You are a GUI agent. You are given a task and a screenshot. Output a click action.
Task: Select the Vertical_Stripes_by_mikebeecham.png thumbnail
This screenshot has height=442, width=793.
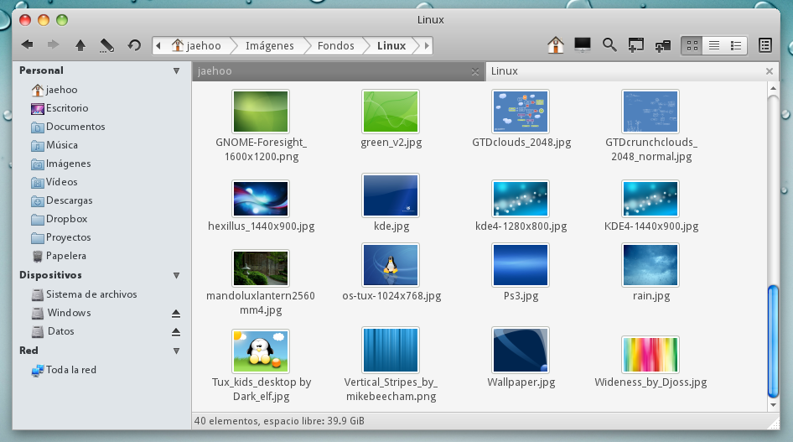coord(391,350)
